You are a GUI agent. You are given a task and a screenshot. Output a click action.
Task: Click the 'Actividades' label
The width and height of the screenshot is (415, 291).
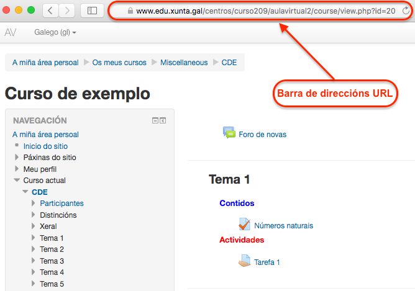coord(242,240)
